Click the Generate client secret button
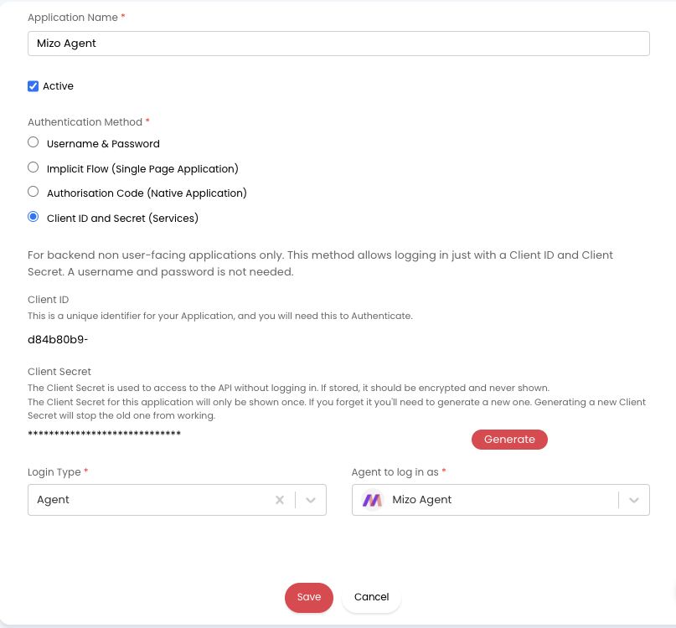676x628 pixels. (x=509, y=440)
